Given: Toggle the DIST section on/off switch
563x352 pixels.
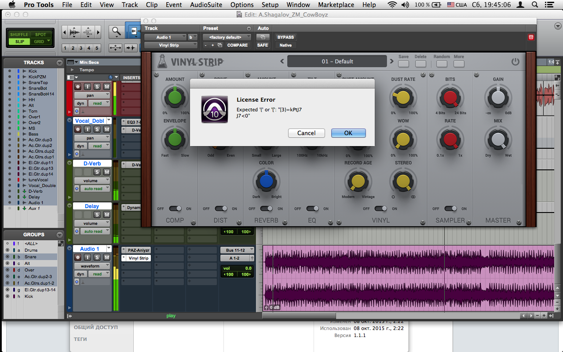Looking at the screenshot, I should [x=221, y=209].
